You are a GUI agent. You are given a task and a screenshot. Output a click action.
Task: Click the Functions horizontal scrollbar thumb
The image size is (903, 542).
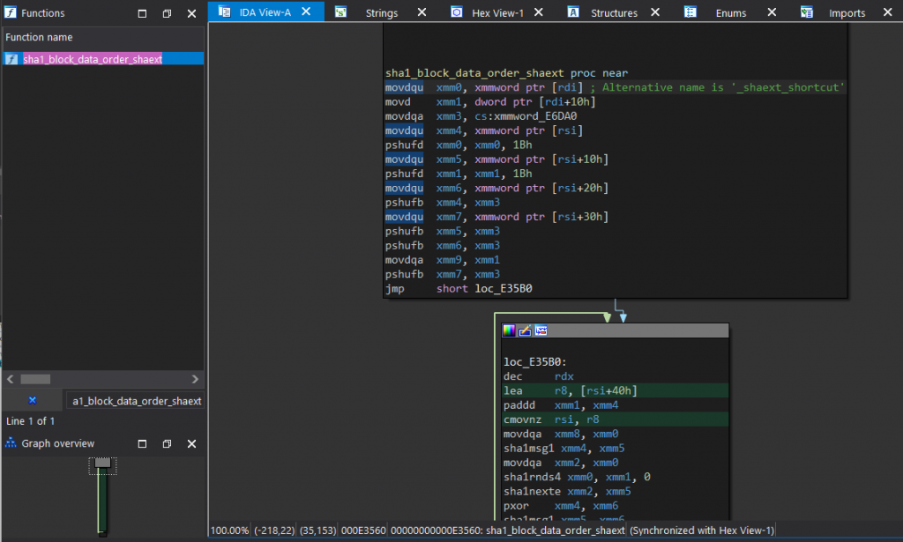point(35,379)
